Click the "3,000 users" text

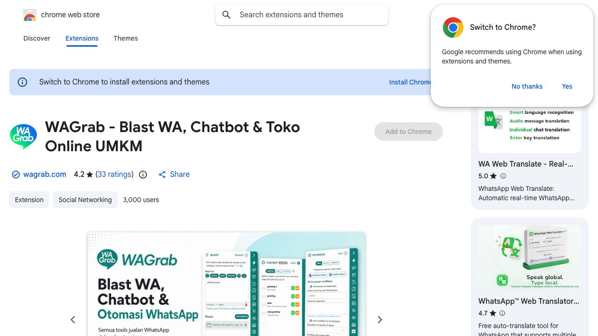tap(141, 200)
